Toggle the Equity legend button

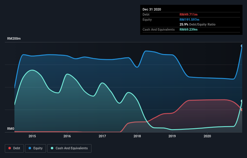(x=36, y=148)
